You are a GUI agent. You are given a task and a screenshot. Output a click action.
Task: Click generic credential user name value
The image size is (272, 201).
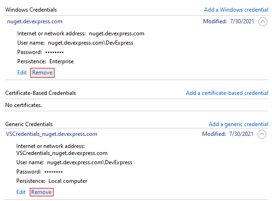(x=90, y=162)
